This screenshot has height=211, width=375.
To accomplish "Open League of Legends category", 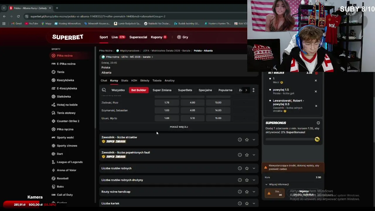I will 67,162.
